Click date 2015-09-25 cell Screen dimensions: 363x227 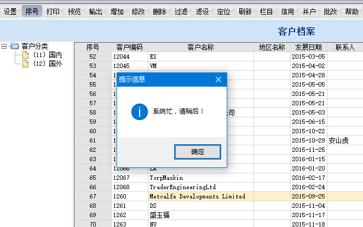click(x=309, y=196)
